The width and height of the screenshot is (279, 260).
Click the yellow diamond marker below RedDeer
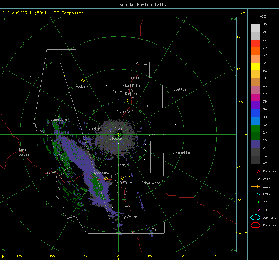pos(128,100)
